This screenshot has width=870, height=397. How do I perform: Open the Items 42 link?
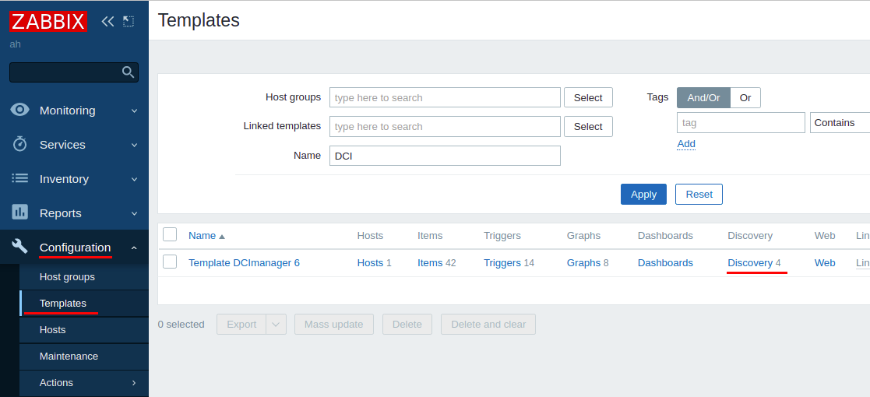(x=430, y=263)
